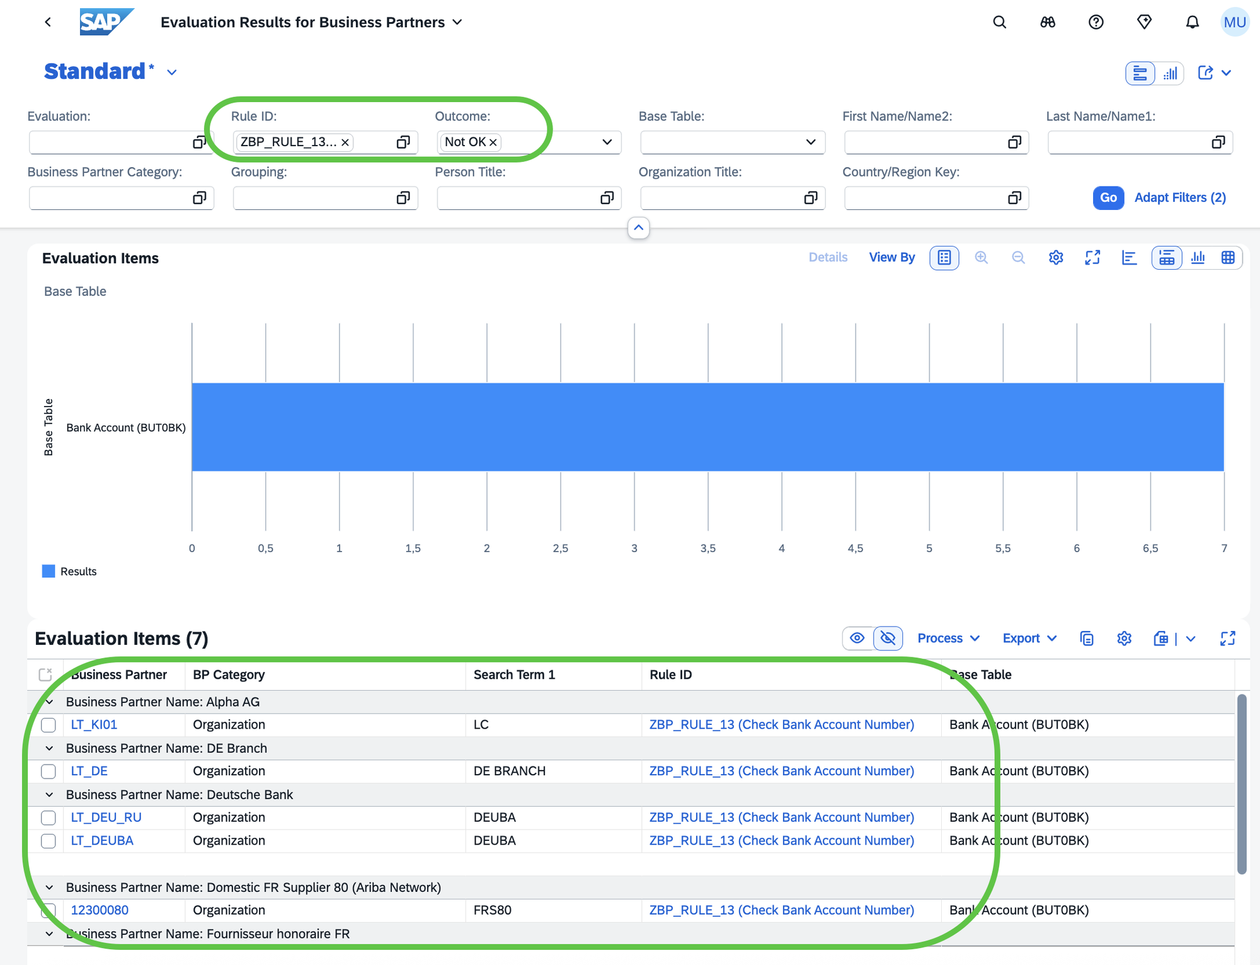
Task: Open help question mark icon
Action: (x=1096, y=22)
